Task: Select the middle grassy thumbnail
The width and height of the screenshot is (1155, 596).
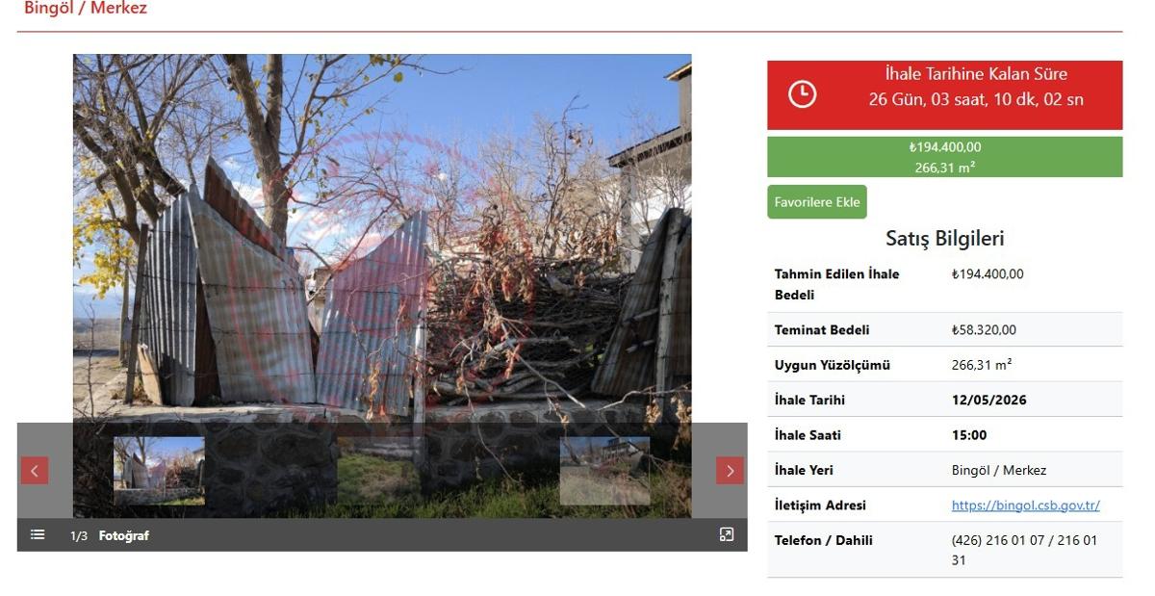Action: pyautogui.click(x=382, y=471)
